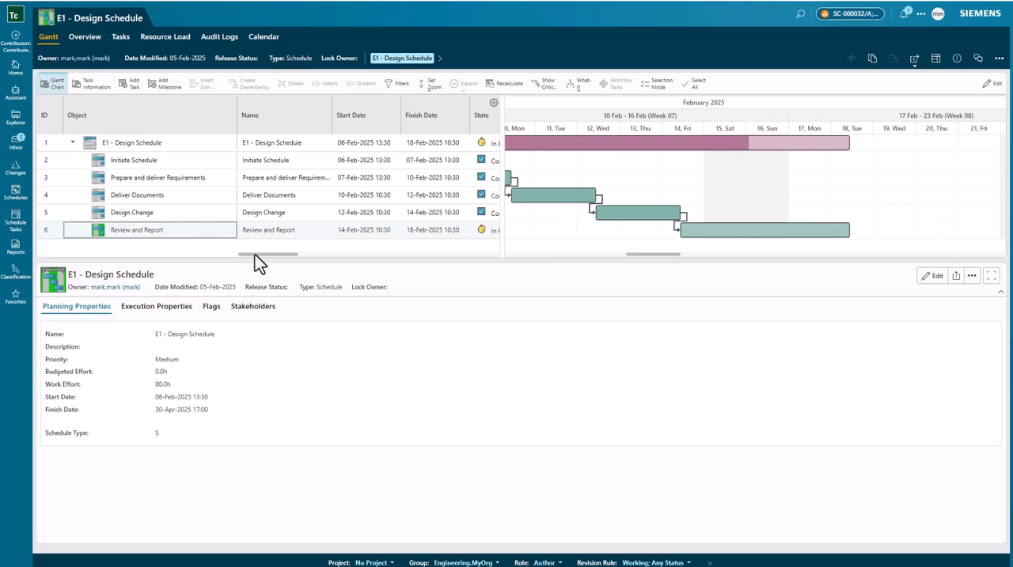Click the Gantt chart horizontal scrollbar
Screen dimensions: 1013x567
(653, 255)
